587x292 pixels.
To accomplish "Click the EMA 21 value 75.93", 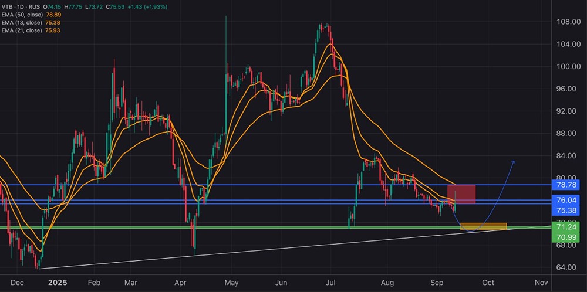I will (x=53, y=30).
